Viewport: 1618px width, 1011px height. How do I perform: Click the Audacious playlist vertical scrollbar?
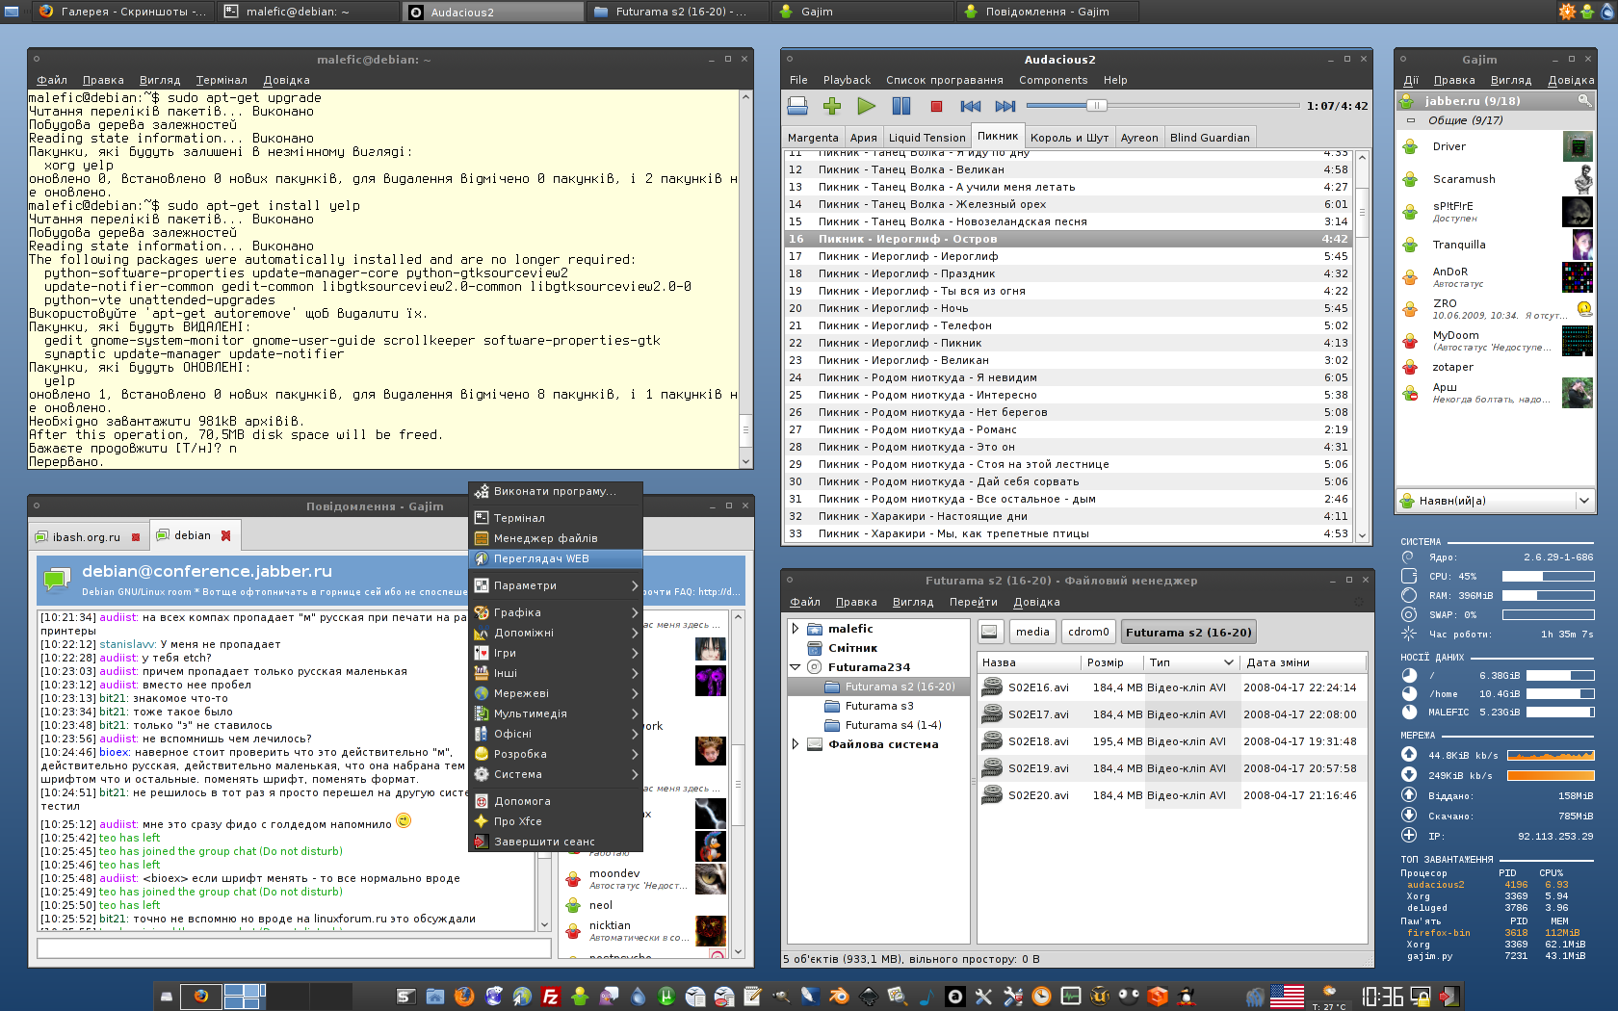pyautogui.click(x=1362, y=345)
